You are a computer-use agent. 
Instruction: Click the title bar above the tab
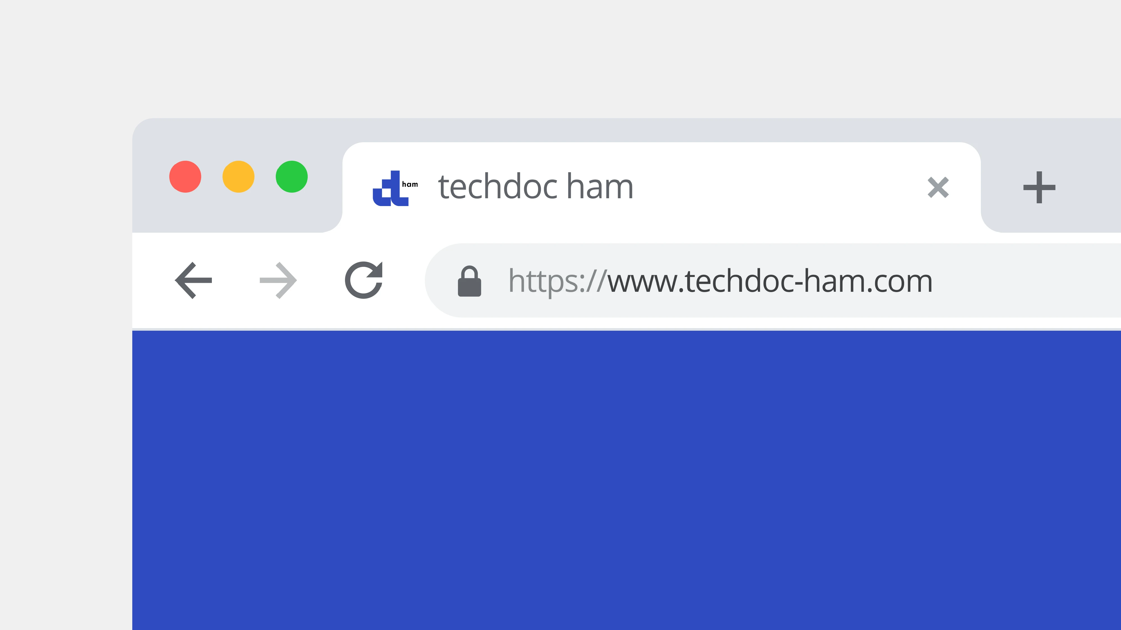pos(627,130)
